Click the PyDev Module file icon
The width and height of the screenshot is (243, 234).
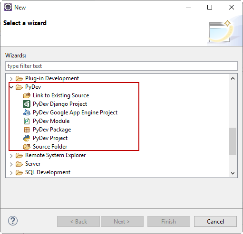pyautogui.click(x=27, y=121)
